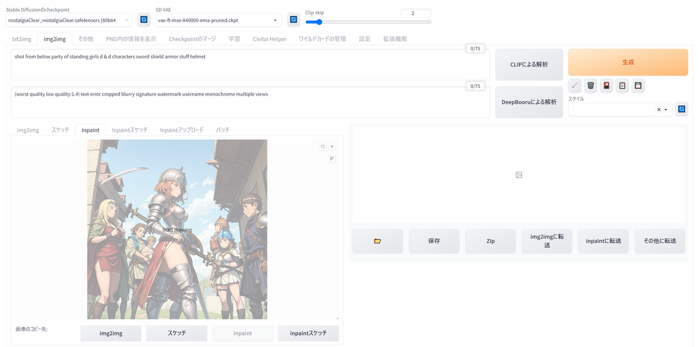Click inpaintに転送 button
Screen dimensions: 699x347
click(x=603, y=241)
